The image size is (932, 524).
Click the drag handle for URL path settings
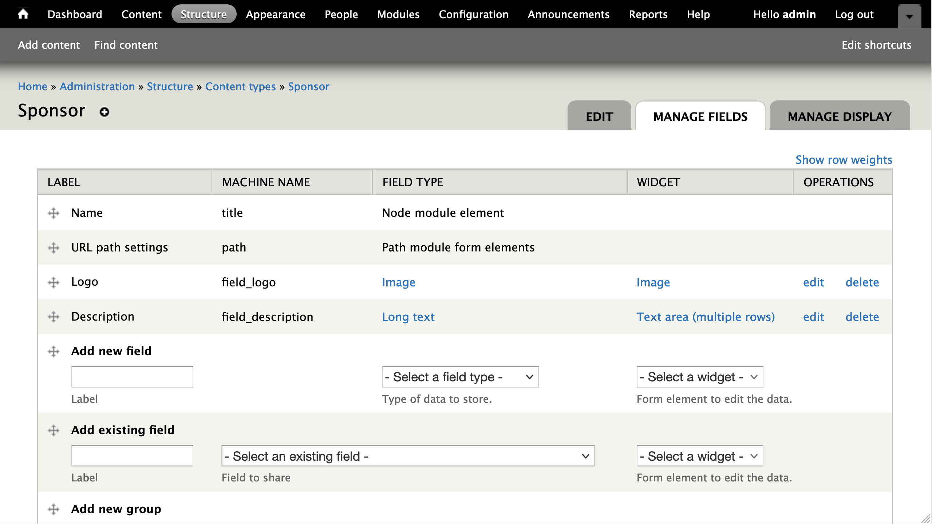click(x=54, y=248)
